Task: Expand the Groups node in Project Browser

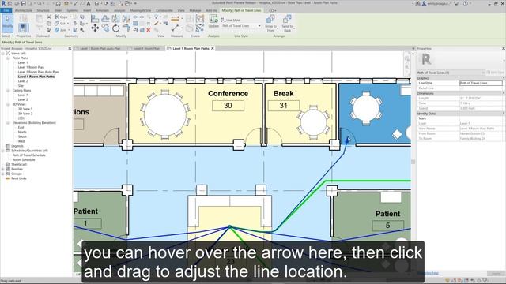Action: point(3,174)
